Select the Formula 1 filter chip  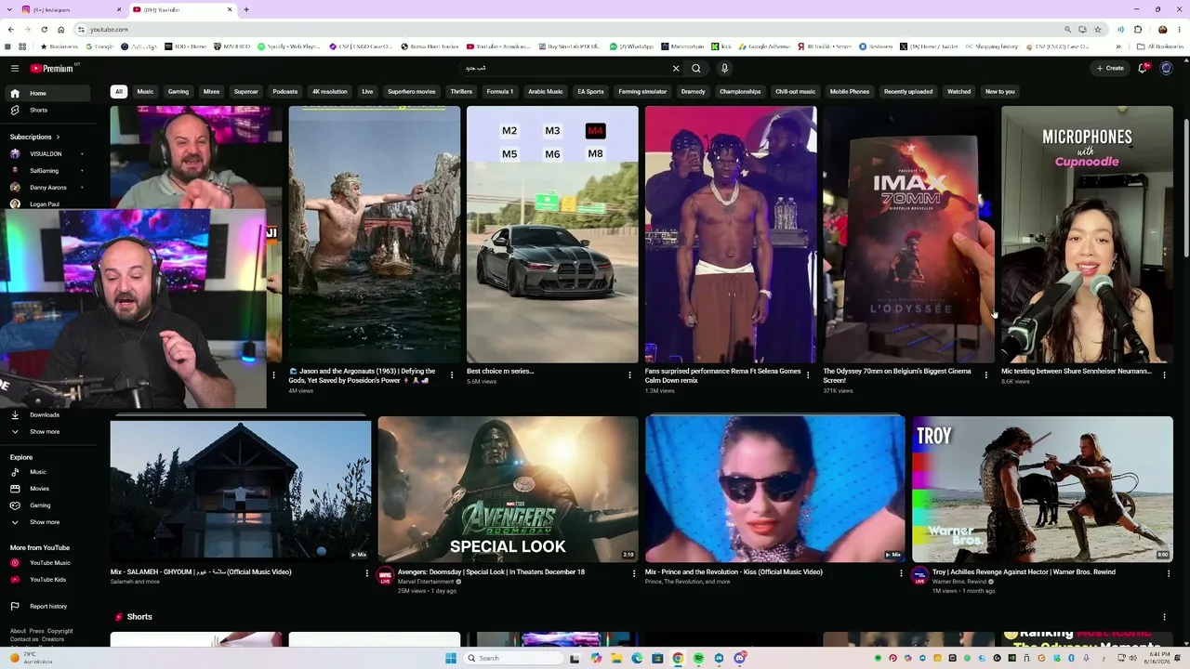pos(500,91)
